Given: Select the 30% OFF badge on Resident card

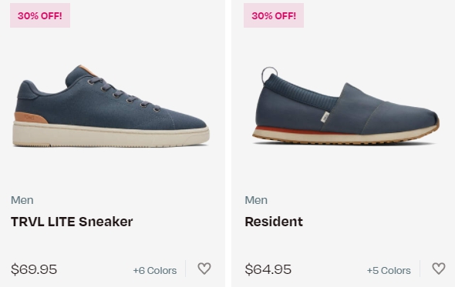Looking at the screenshot, I should tap(274, 15).
